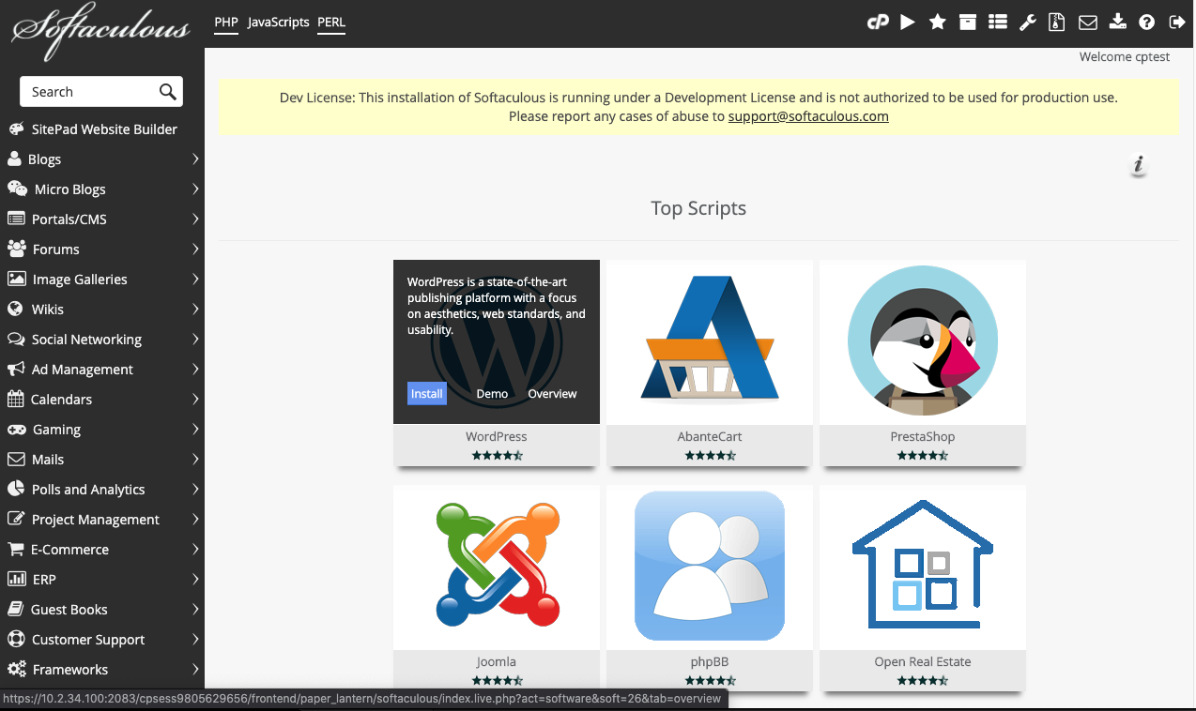The width and height of the screenshot is (1196, 711).
Task: Click the help question mark icon
Action: (1146, 23)
